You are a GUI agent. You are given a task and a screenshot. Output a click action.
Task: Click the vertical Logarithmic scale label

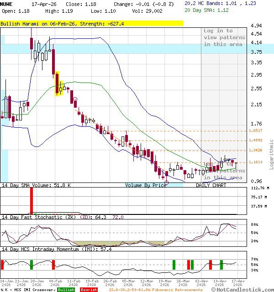click(271, 154)
